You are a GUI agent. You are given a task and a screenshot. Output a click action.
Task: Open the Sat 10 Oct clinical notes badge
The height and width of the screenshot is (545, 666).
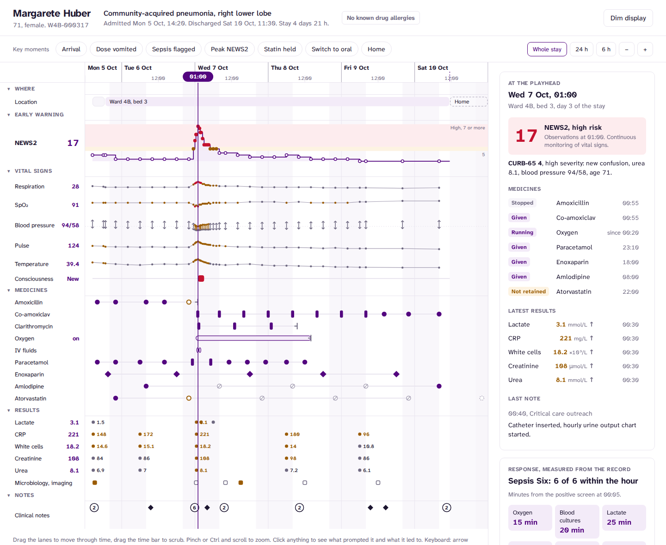(x=447, y=508)
